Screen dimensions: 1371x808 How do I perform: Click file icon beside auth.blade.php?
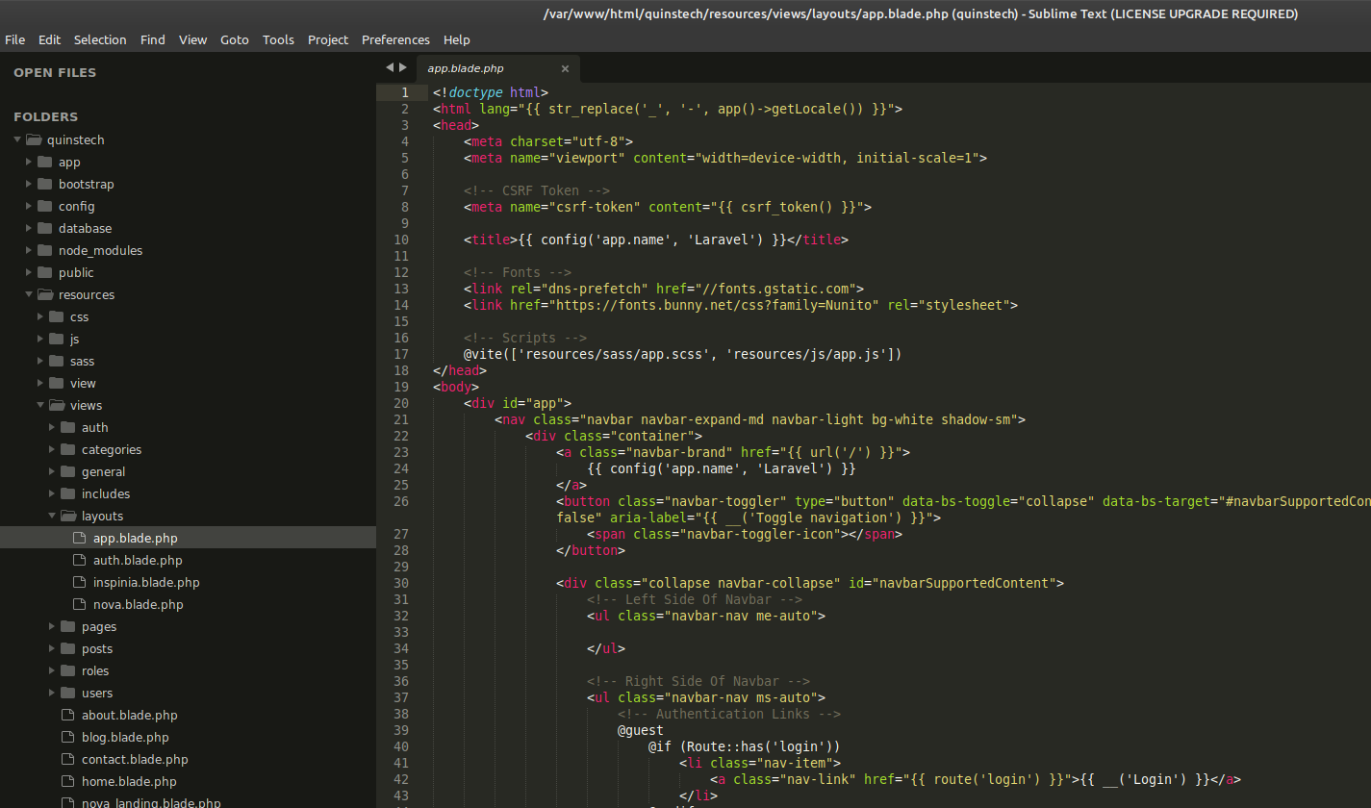79,560
